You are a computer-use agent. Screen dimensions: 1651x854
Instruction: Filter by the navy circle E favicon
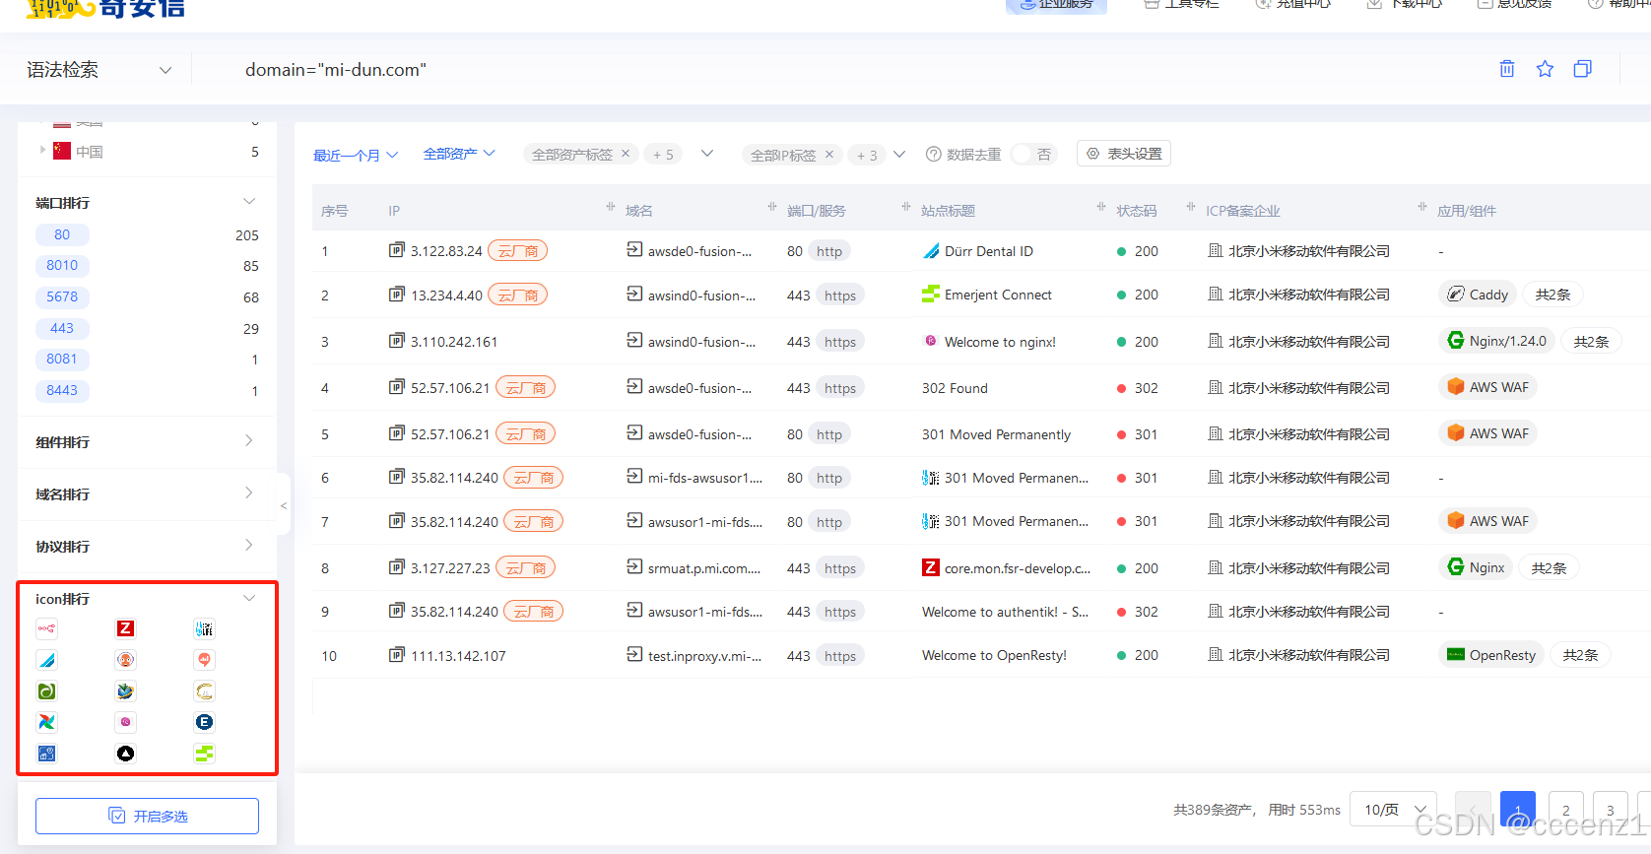pos(204,722)
